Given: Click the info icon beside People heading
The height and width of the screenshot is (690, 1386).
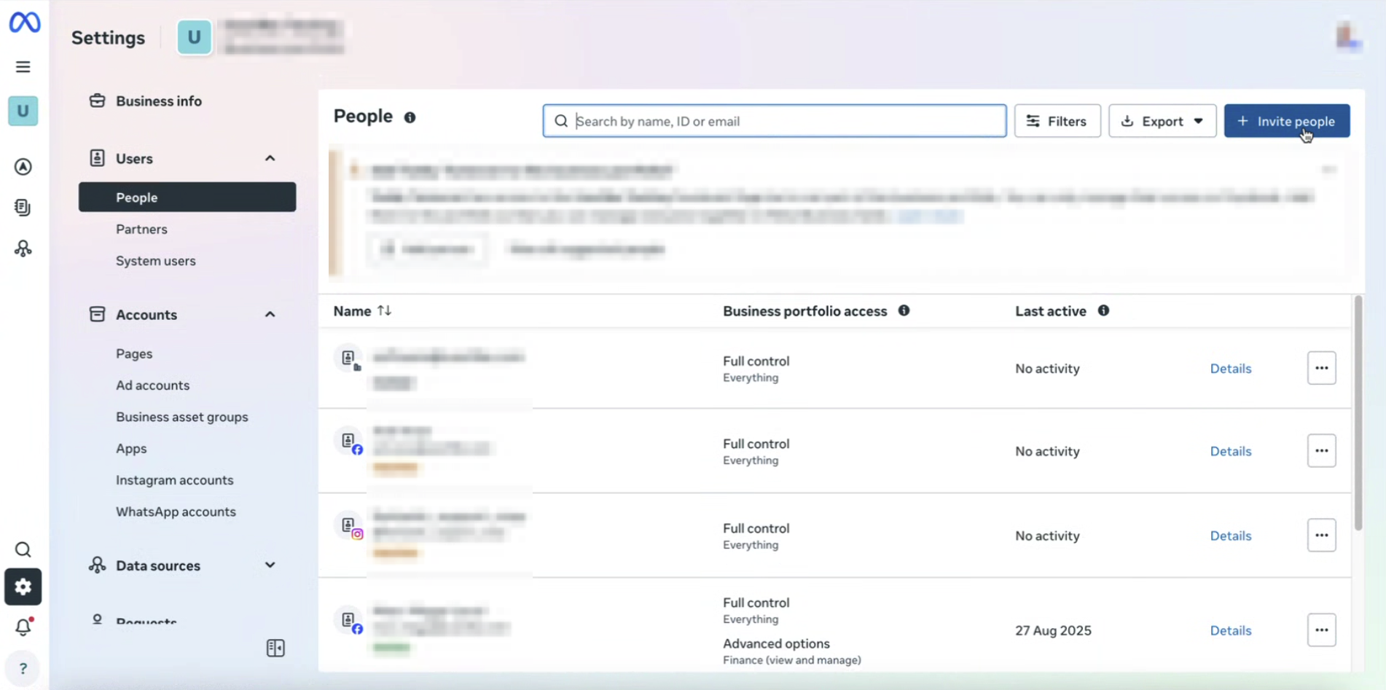Looking at the screenshot, I should [410, 117].
